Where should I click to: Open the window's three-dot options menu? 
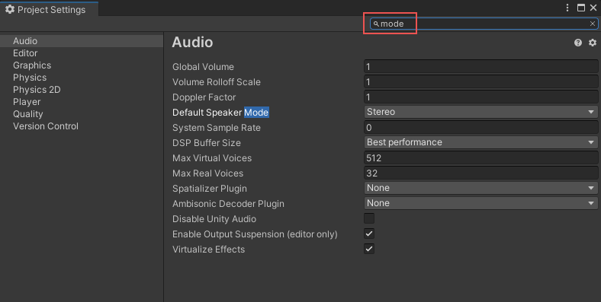point(567,8)
